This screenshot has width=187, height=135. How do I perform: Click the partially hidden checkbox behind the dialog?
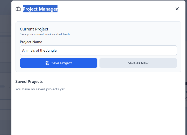tap(10, 85)
